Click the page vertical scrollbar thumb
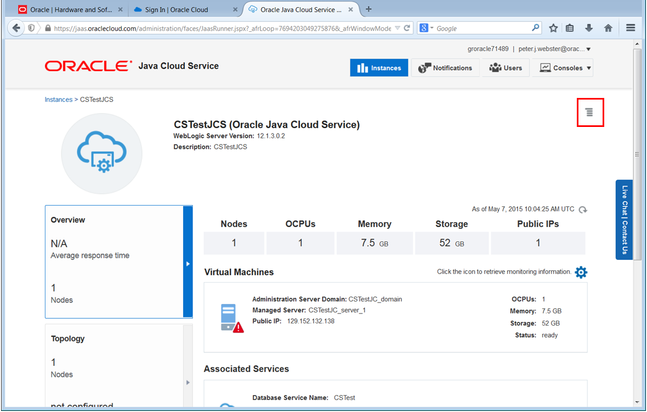Viewport: 647px width, 412px height. click(x=638, y=154)
